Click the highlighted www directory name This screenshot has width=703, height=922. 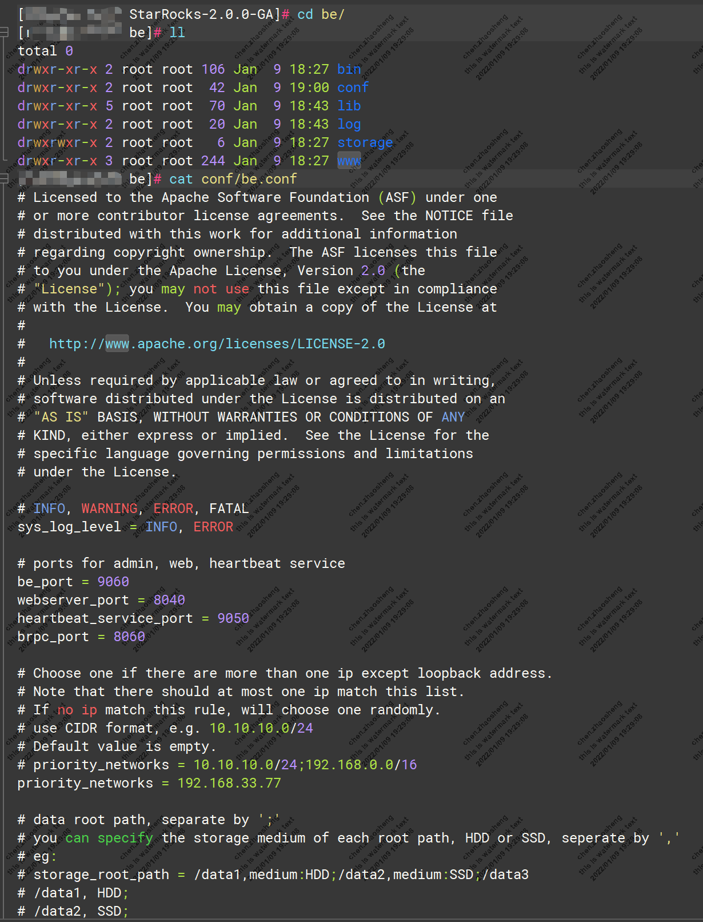[349, 161]
